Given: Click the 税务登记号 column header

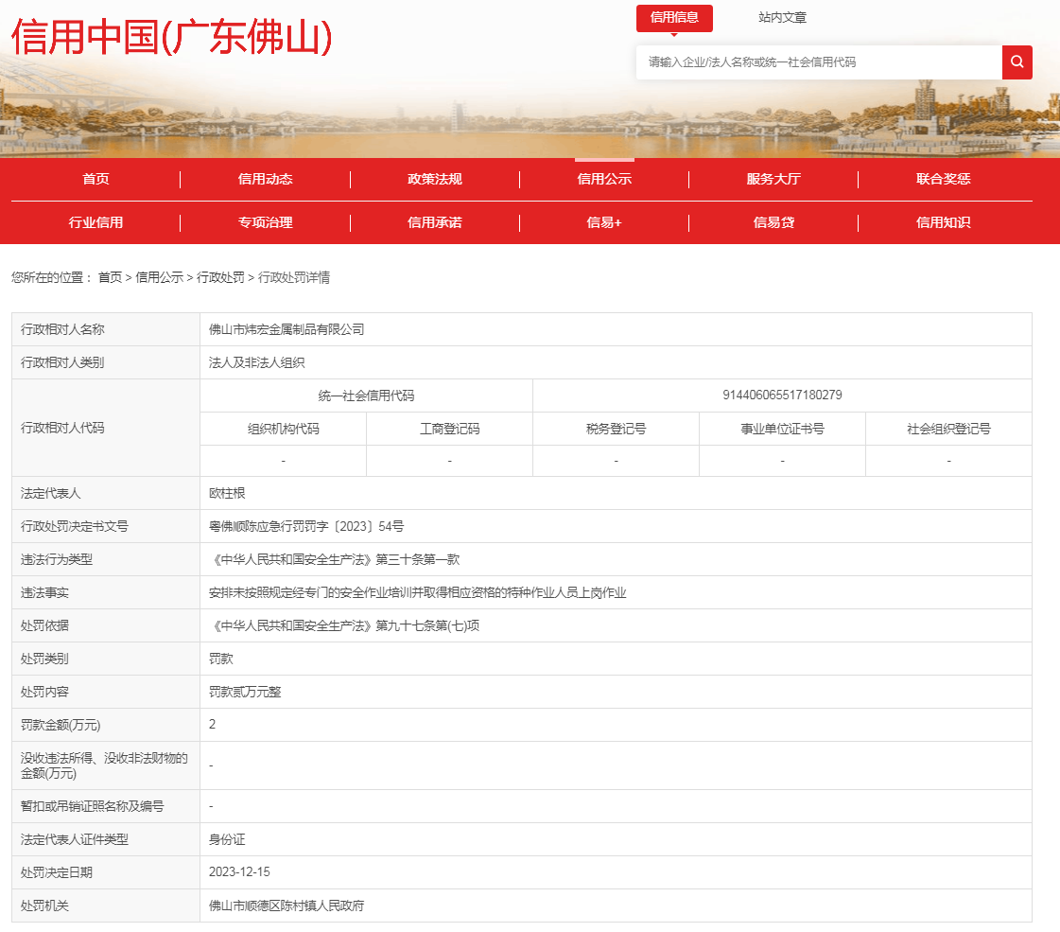Looking at the screenshot, I should [x=616, y=429].
